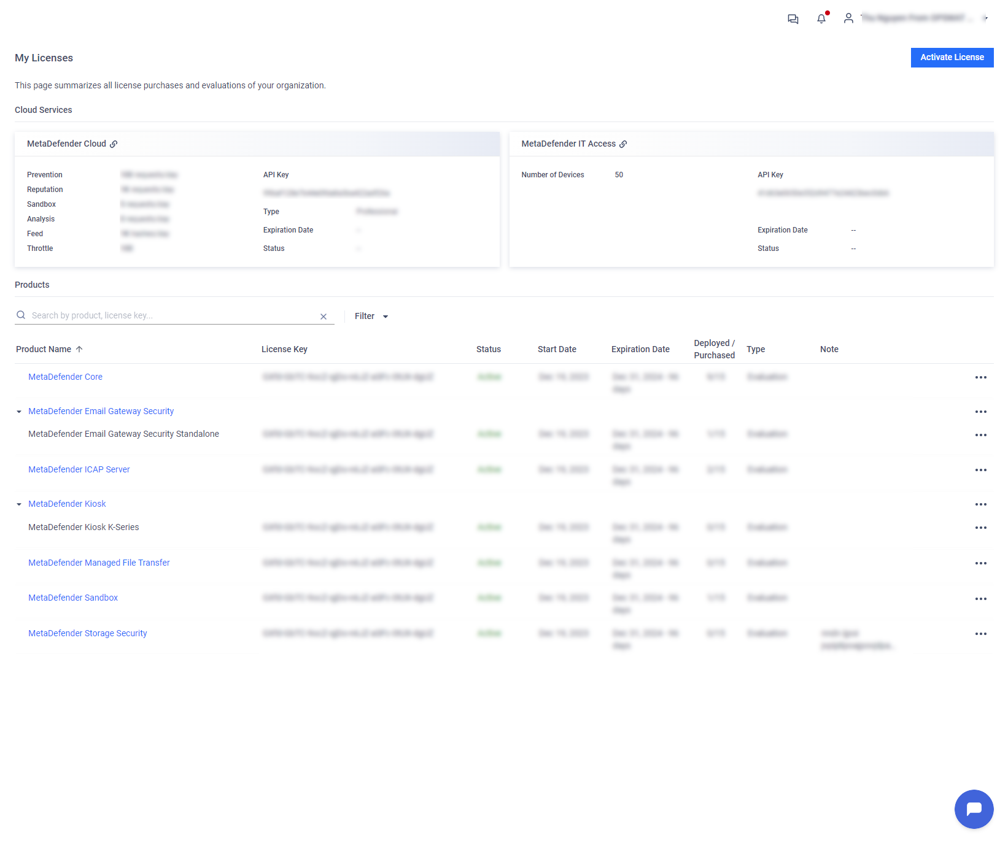Screen dimensions: 1008x843
Task: Click the Note column header
Action: 829,349
